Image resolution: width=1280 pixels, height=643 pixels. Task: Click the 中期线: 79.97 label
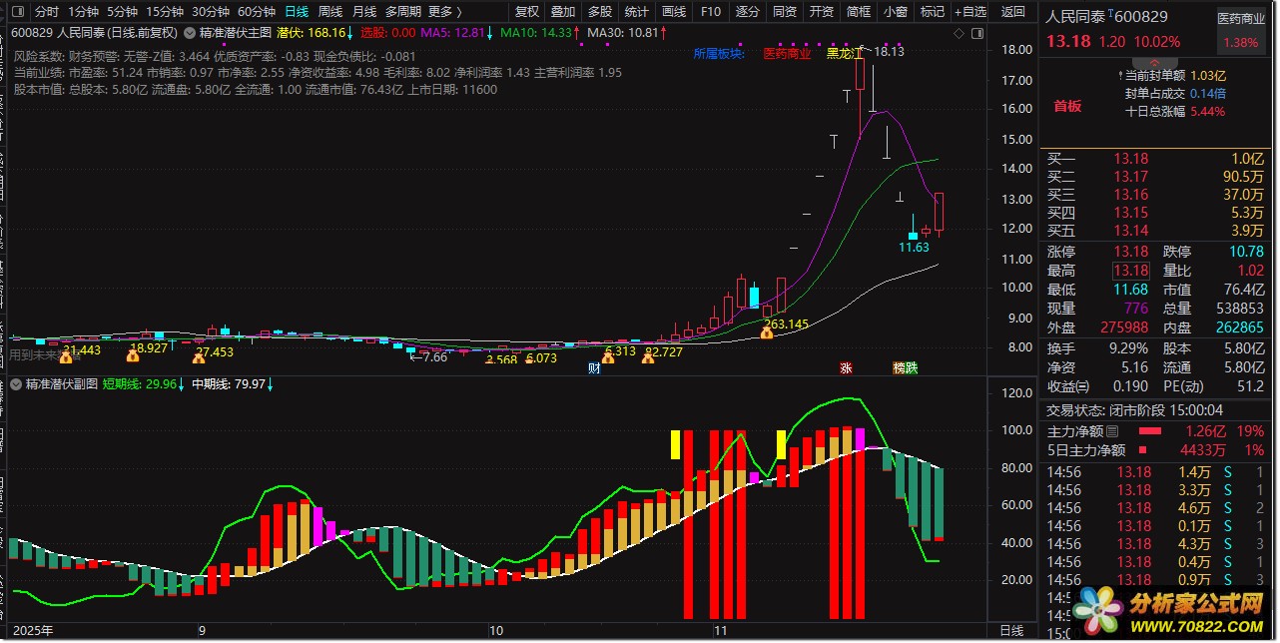click(x=230, y=384)
